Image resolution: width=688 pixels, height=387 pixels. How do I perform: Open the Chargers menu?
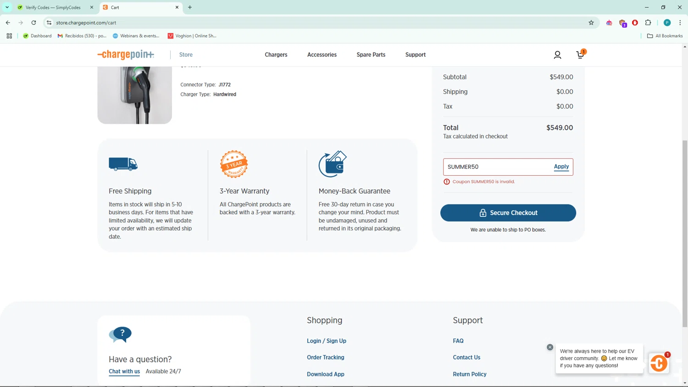[276, 55]
